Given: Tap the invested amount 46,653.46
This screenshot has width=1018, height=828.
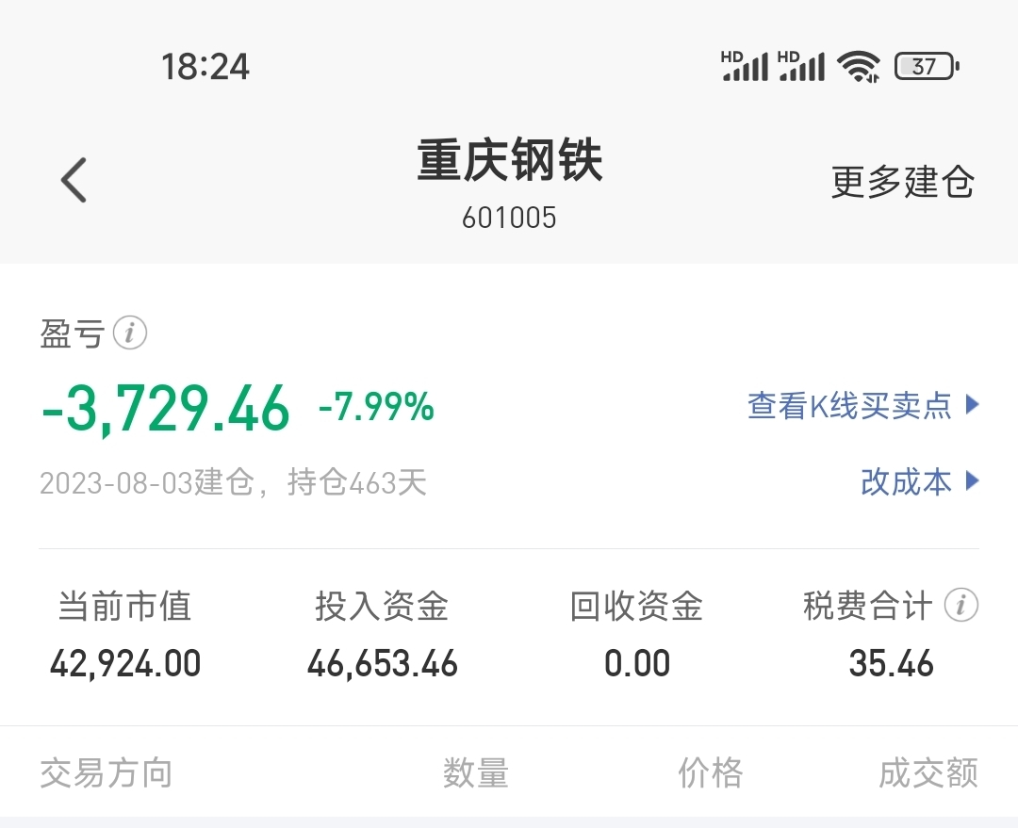Looking at the screenshot, I should point(383,664).
